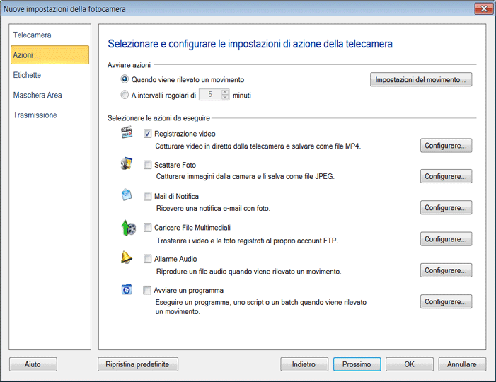Select 'Quando viene rilevato un movimento' option
The width and height of the screenshot is (496, 382).
(125, 80)
